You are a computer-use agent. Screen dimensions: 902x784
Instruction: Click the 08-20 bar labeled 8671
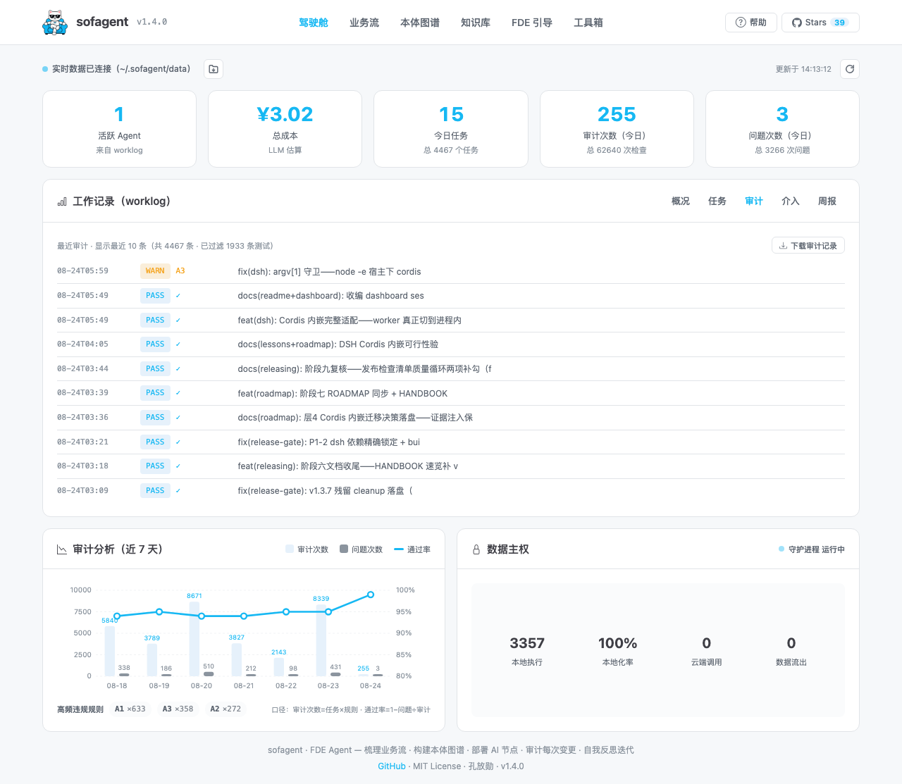pos(194,639)
